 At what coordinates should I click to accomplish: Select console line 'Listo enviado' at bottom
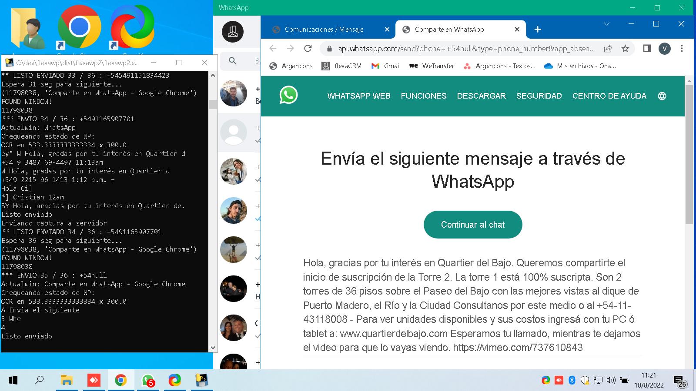[27, 336]
